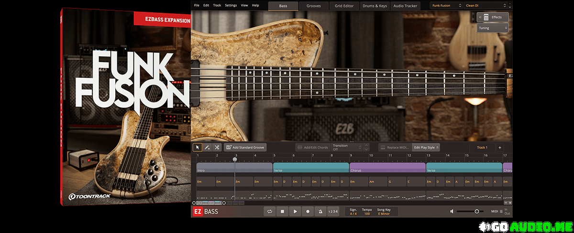Image resolution: width=574 pixels, height=233 pixels.
Task: Click the Add/Edit Chords button
Action: [x=312, y=148]
